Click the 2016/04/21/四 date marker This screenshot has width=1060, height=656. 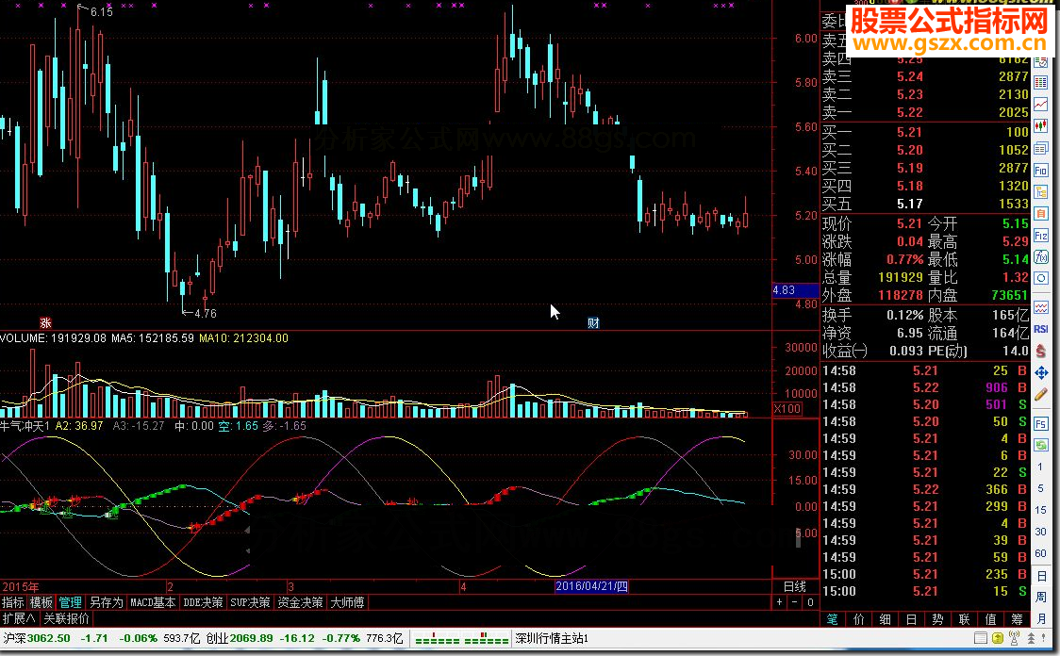coord(591,586)
